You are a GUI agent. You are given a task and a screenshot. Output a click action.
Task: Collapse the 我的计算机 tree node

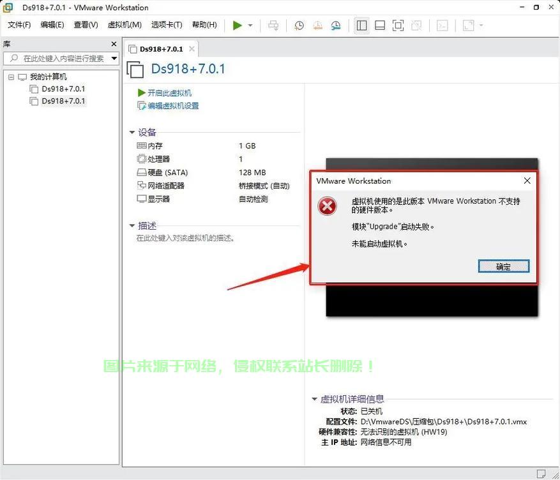(11, 77)
